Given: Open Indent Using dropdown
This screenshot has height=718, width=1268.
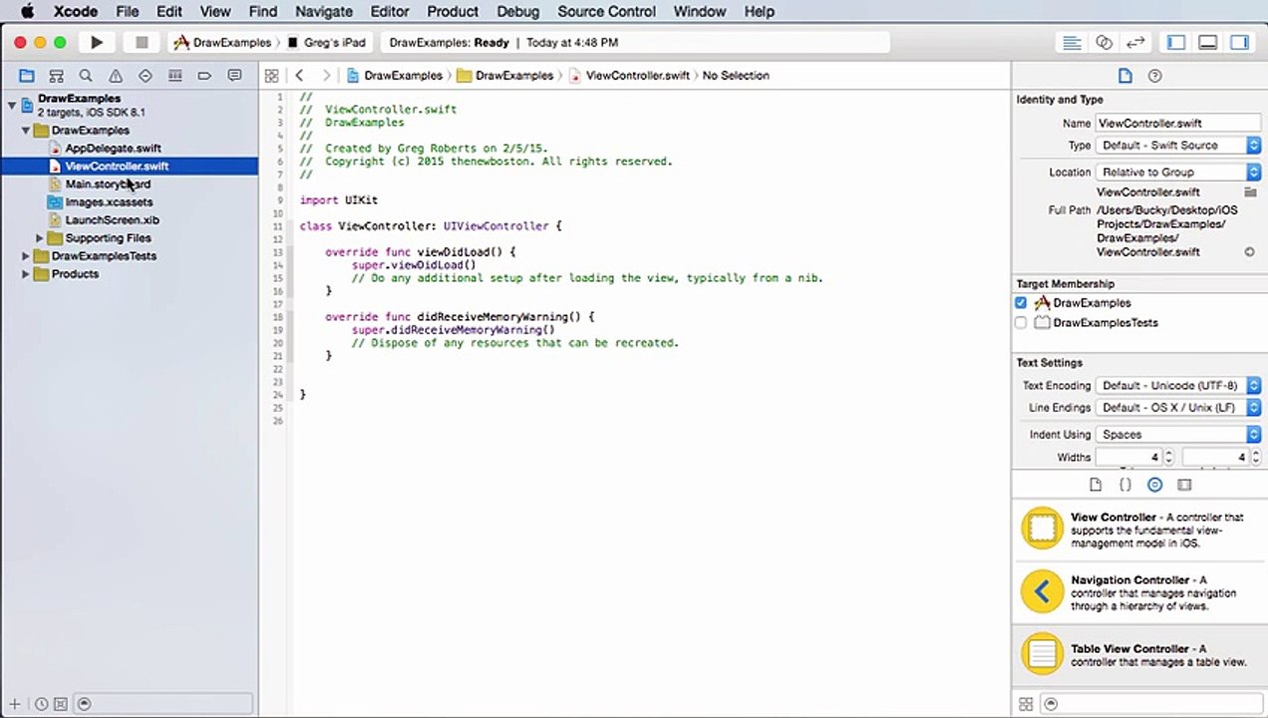Looking at the screenshot, I should 1178,435.
